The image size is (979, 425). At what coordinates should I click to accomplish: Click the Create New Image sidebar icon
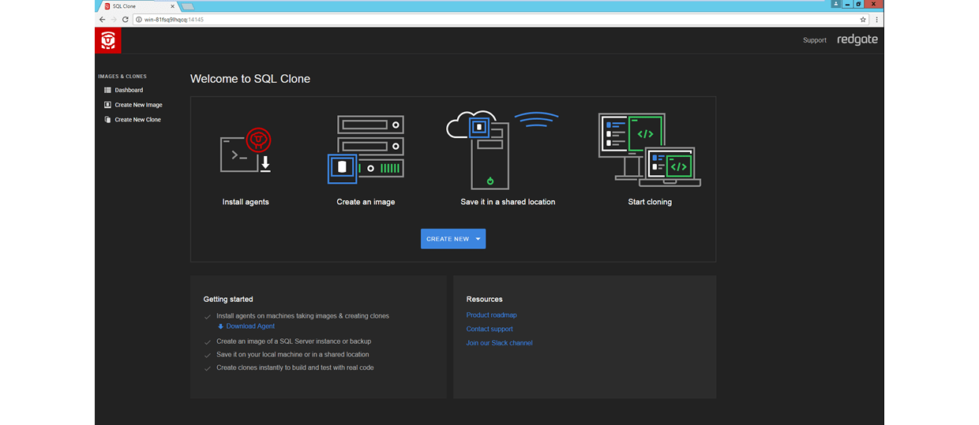point(107,105)
